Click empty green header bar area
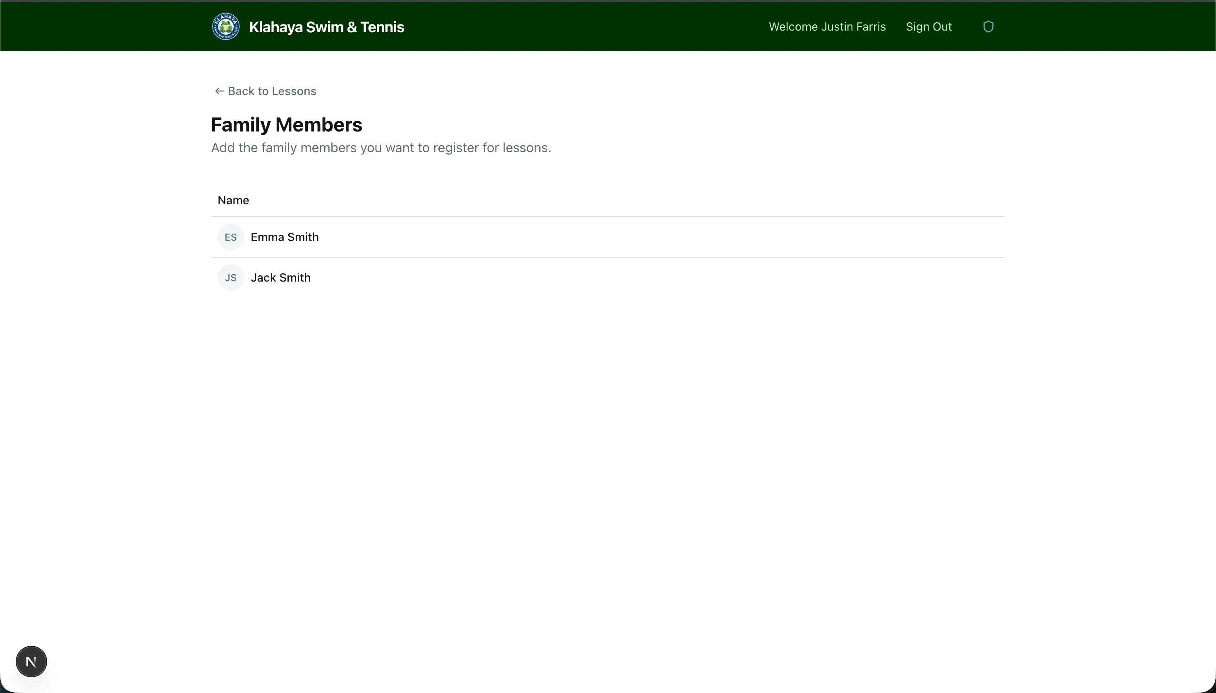 [x=571, y=26]
